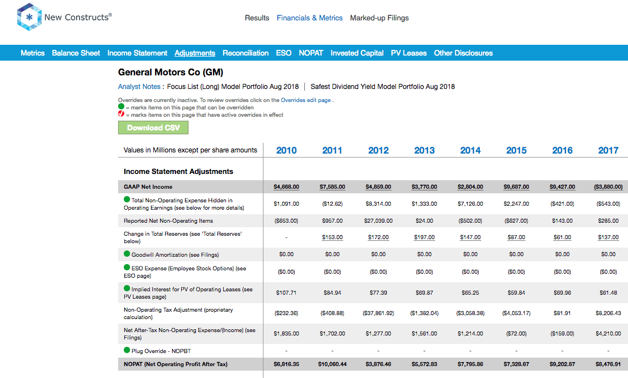Viewport: 628px width, 378px height.
Task: Download the CSV file
Action: pos(153,128)
